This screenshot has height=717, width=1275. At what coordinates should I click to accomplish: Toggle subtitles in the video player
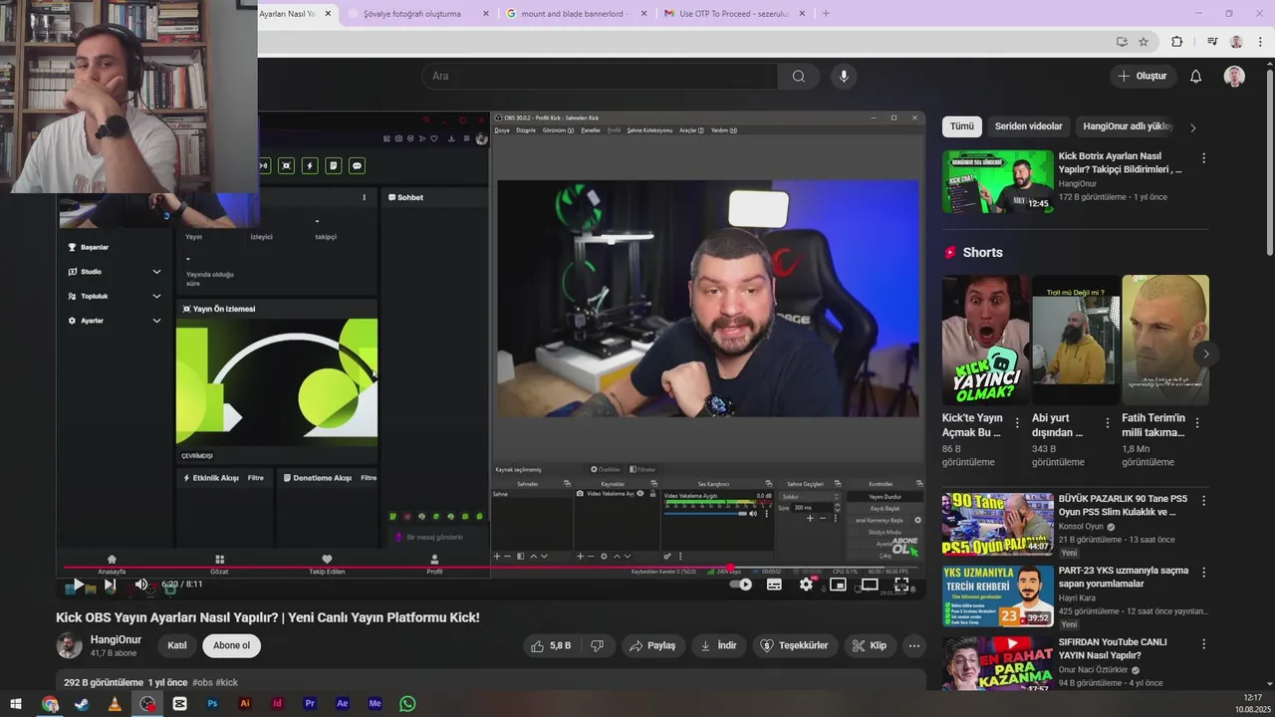tap(774, 585)
